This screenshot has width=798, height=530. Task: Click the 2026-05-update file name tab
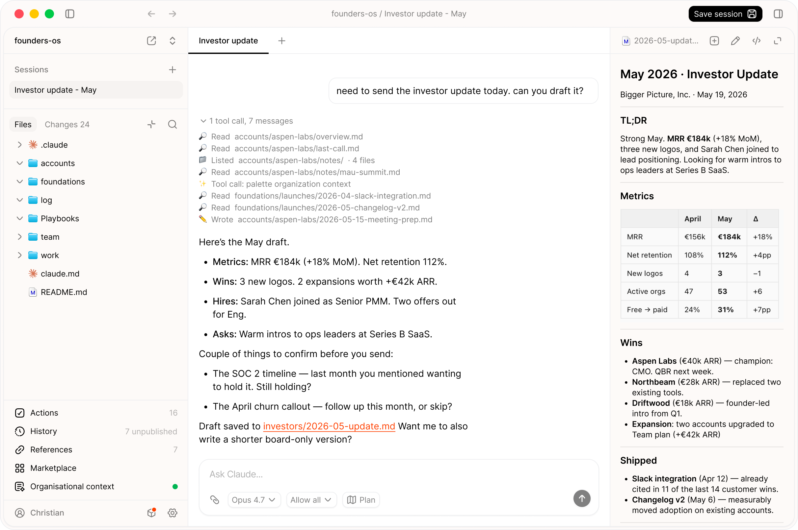tap(660, 41)
